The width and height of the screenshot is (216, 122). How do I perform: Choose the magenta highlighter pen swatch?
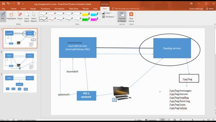click(x=94, y=19)
